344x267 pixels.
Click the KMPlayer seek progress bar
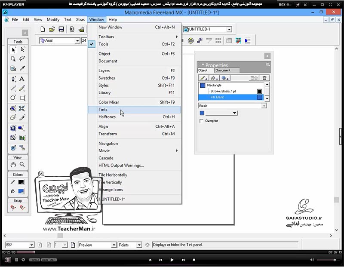coord(172,252)
